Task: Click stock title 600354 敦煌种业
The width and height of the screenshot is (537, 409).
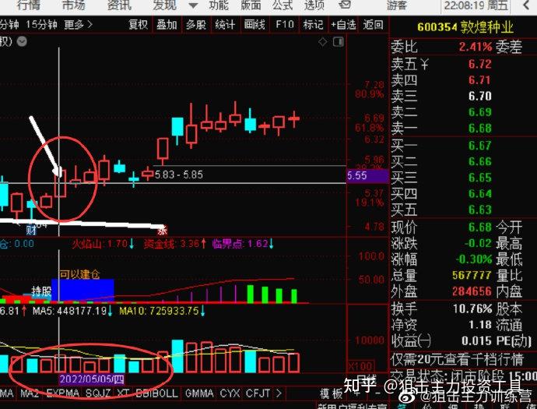Action: [465, 27]
